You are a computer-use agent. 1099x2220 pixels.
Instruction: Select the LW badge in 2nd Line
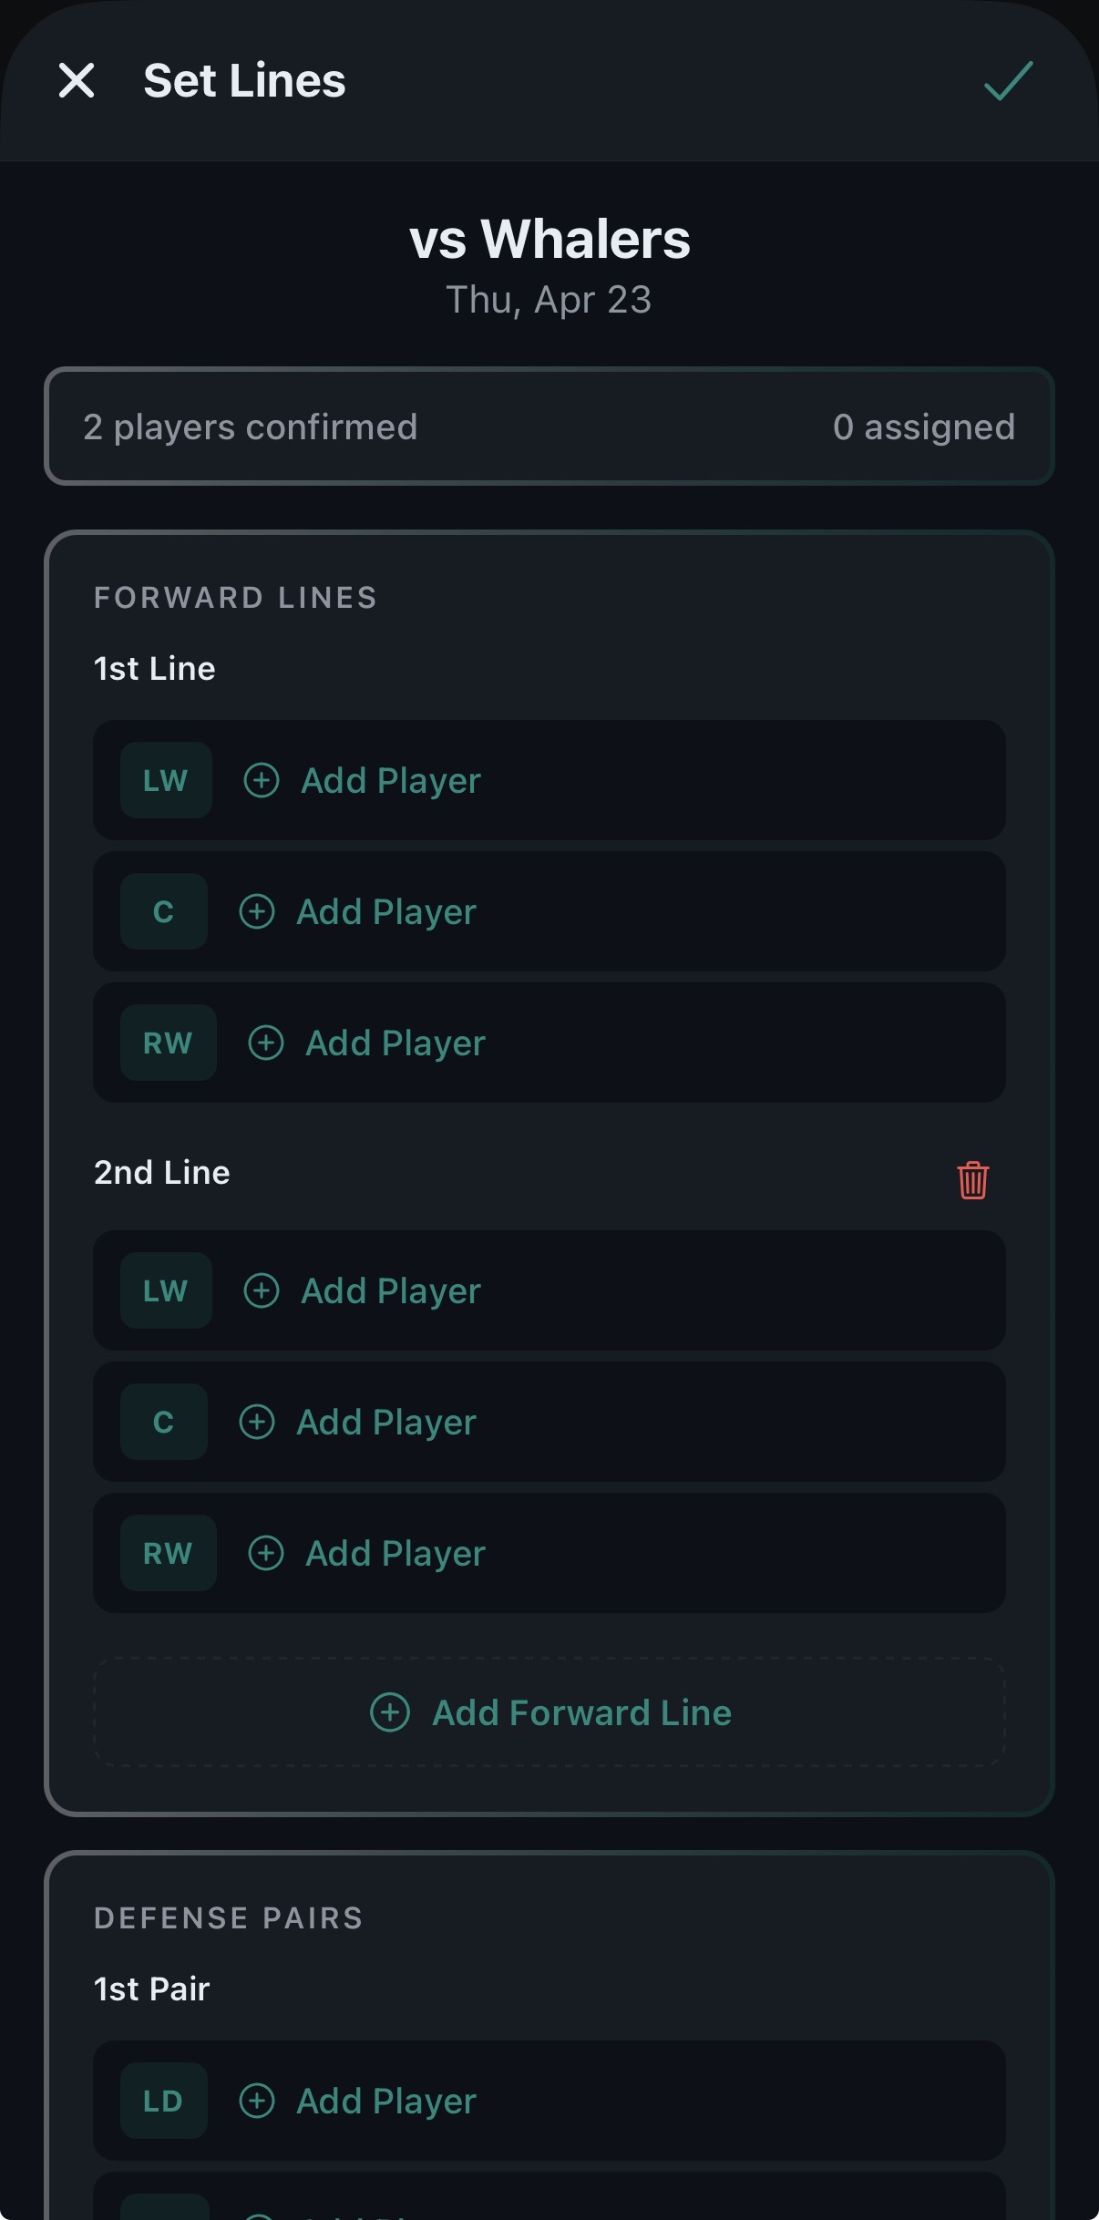click(166, 1290)
